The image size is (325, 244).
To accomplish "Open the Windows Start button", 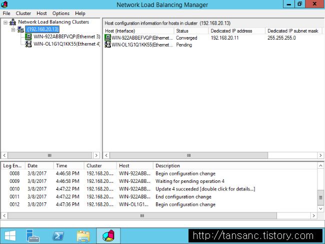I will coord(10,235).
